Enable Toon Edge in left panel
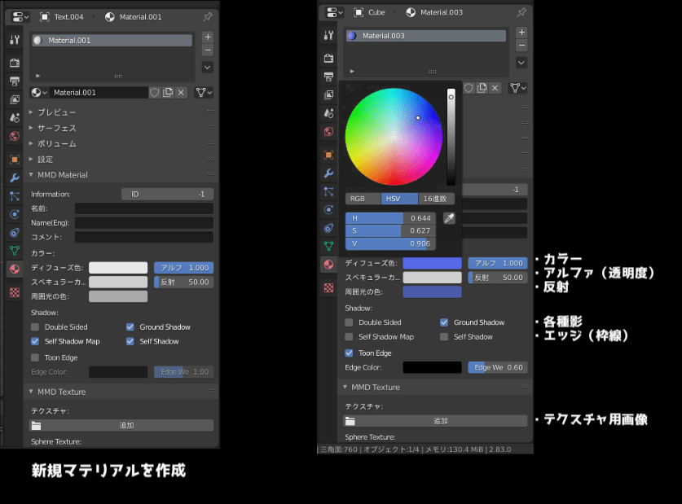 tap(35, 357)
